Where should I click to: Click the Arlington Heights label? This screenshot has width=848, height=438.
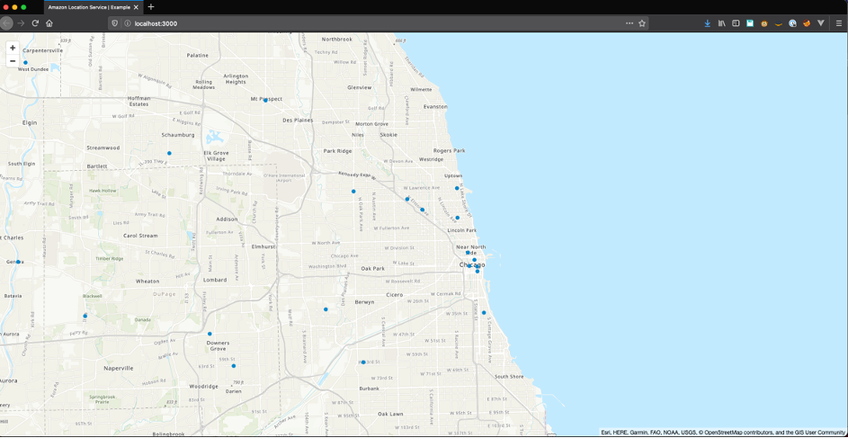236,79
